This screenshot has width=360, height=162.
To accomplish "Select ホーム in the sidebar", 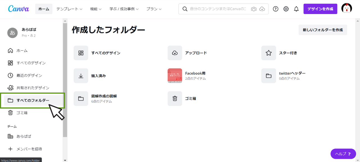I will 33,51.
